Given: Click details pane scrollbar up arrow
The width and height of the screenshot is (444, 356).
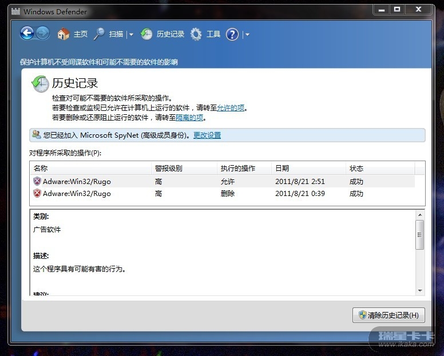Looking at the screenshot, I should tap(420, 215).
